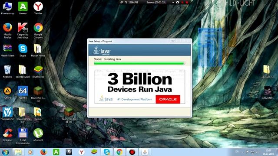
Task: Open the Kaspersky Anti-Virus desktop shortcut
Action: [23, 31]
